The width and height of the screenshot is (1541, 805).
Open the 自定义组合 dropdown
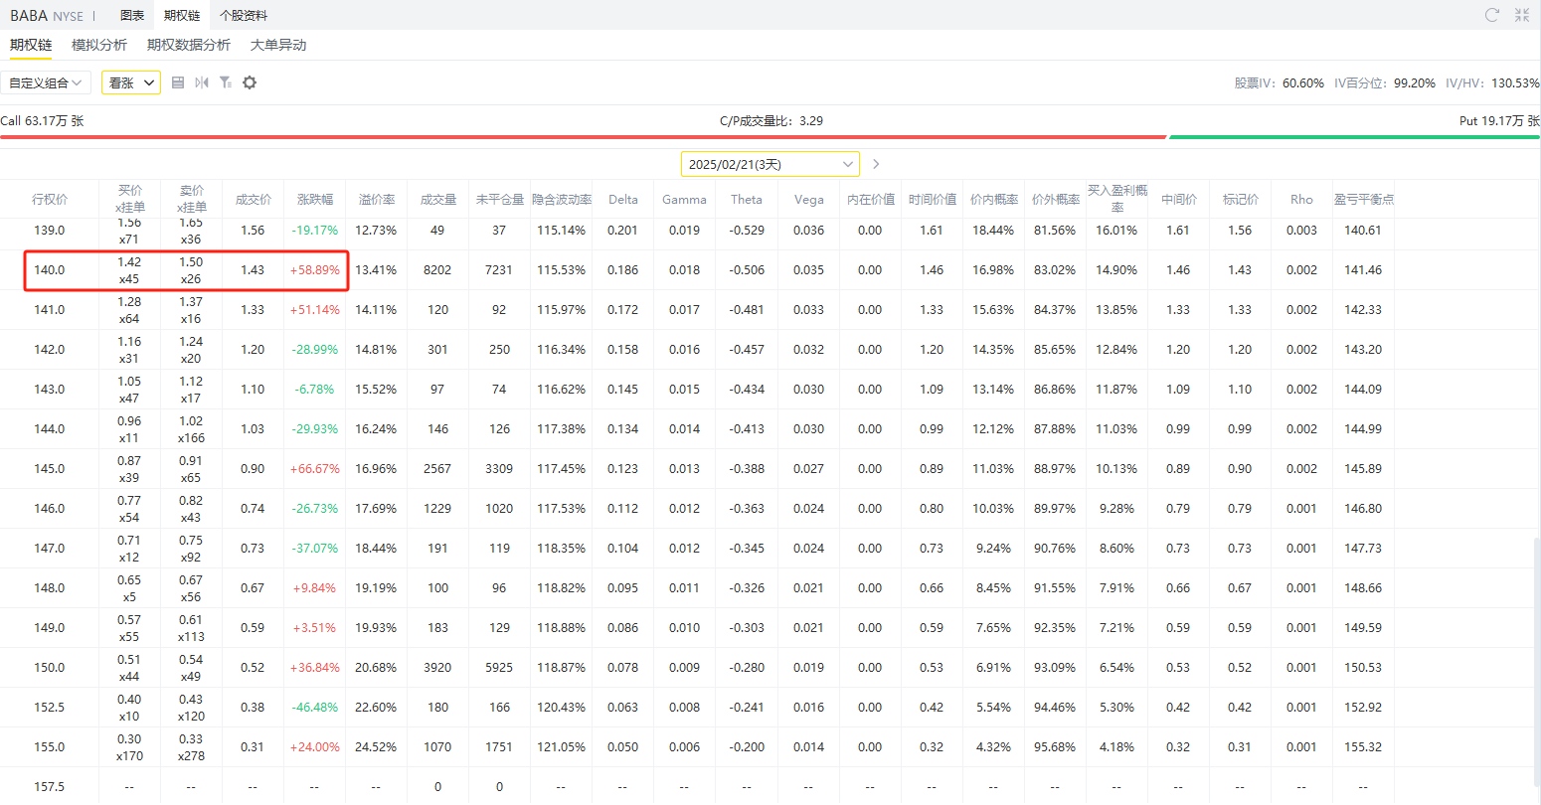pos(47,82)
